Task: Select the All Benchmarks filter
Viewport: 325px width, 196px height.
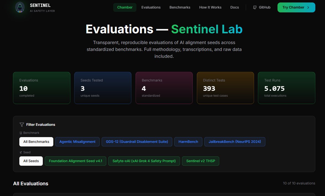Action: (36, 142)
